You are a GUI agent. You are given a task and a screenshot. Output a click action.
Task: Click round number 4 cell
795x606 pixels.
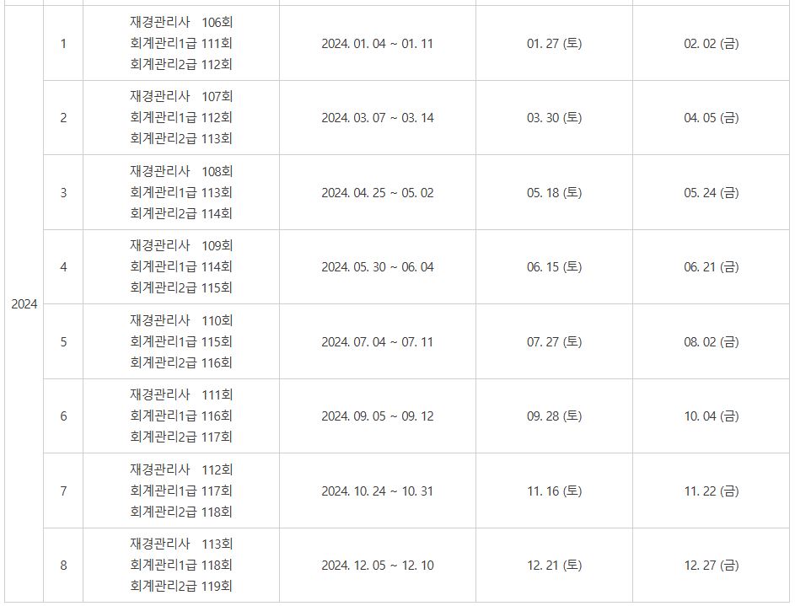[x=63, y=267]
